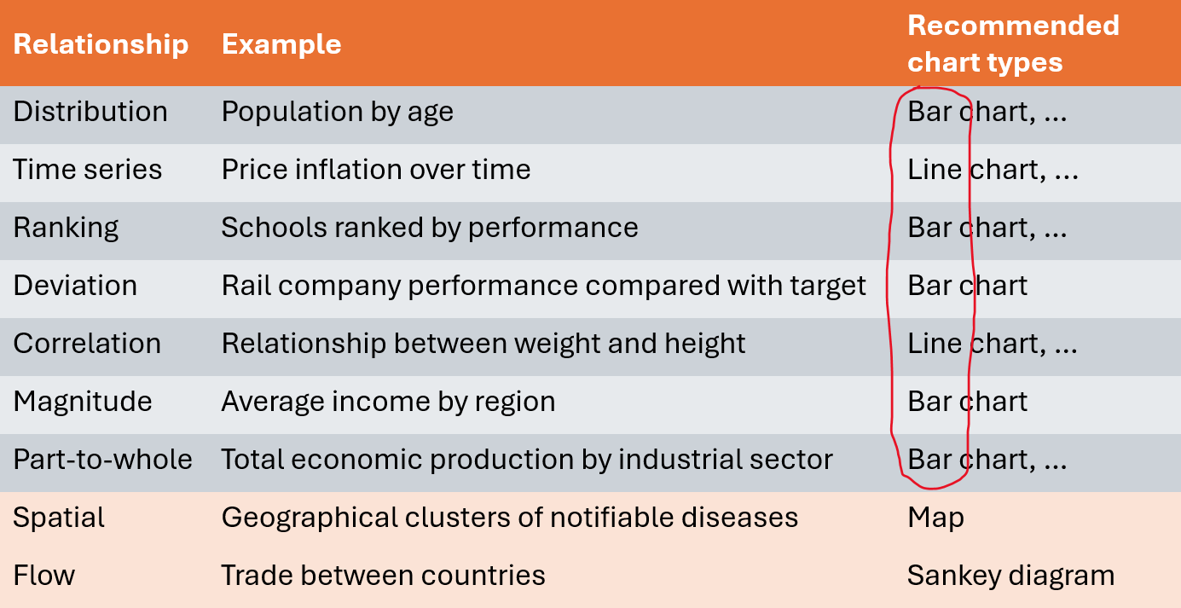This screenshot has width=1181, height=608.
Task: Click the Recommended chart types header
Action: [1012, 43]
